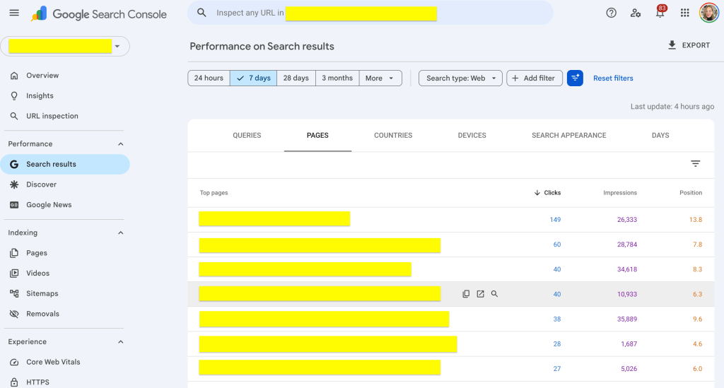Image resolution: width=724 pixels, height=388 pixels.
Task: Open the property selector dropdown
Action: (65, 46)
